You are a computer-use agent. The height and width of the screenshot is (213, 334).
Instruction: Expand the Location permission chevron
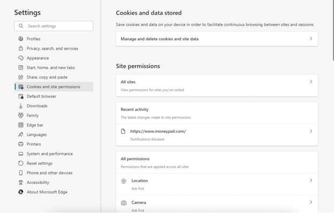[x=311, y=180]
